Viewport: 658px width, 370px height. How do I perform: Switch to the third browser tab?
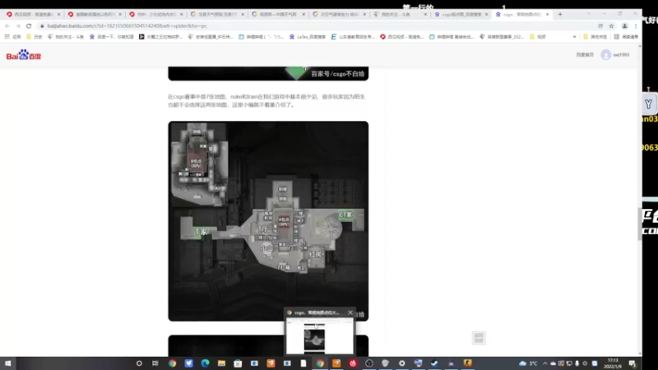tap(155, 14)
